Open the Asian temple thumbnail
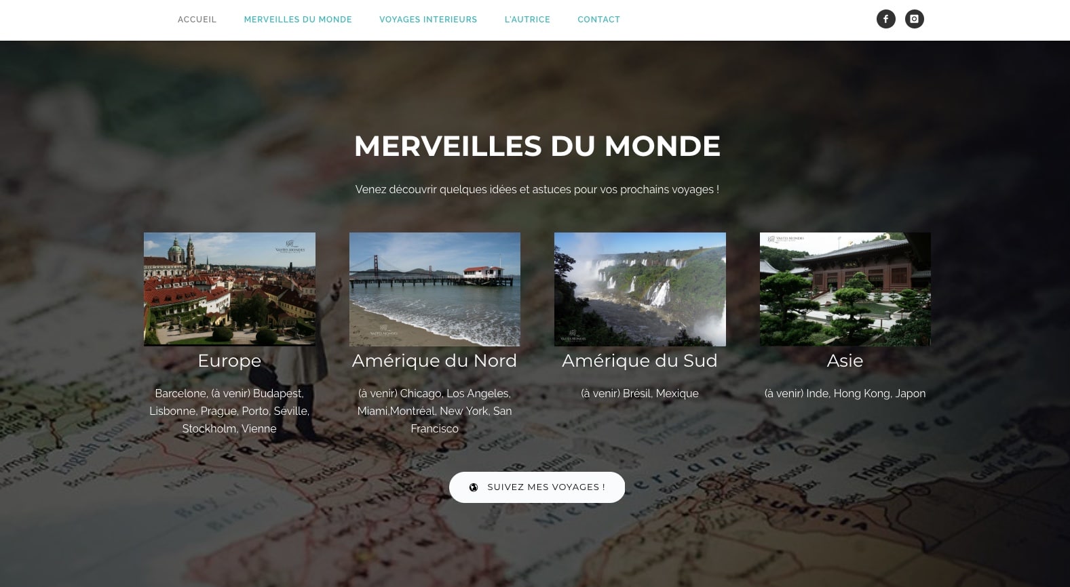The height and width of the screenshot is (587, 1070). click(845, 289)
